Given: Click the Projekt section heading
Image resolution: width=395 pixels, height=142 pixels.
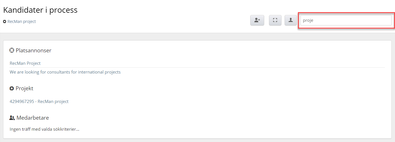Looking at the screenshot, I should pyautogui.click(x=24, y=88).
